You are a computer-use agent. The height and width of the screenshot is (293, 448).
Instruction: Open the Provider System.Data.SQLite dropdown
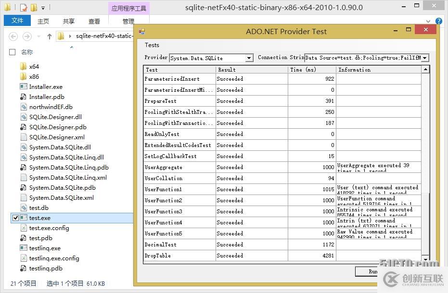tap(249, 58)
